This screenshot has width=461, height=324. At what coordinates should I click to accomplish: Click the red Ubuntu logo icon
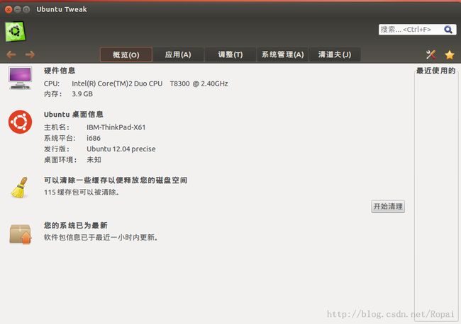(x=20, y=122)
